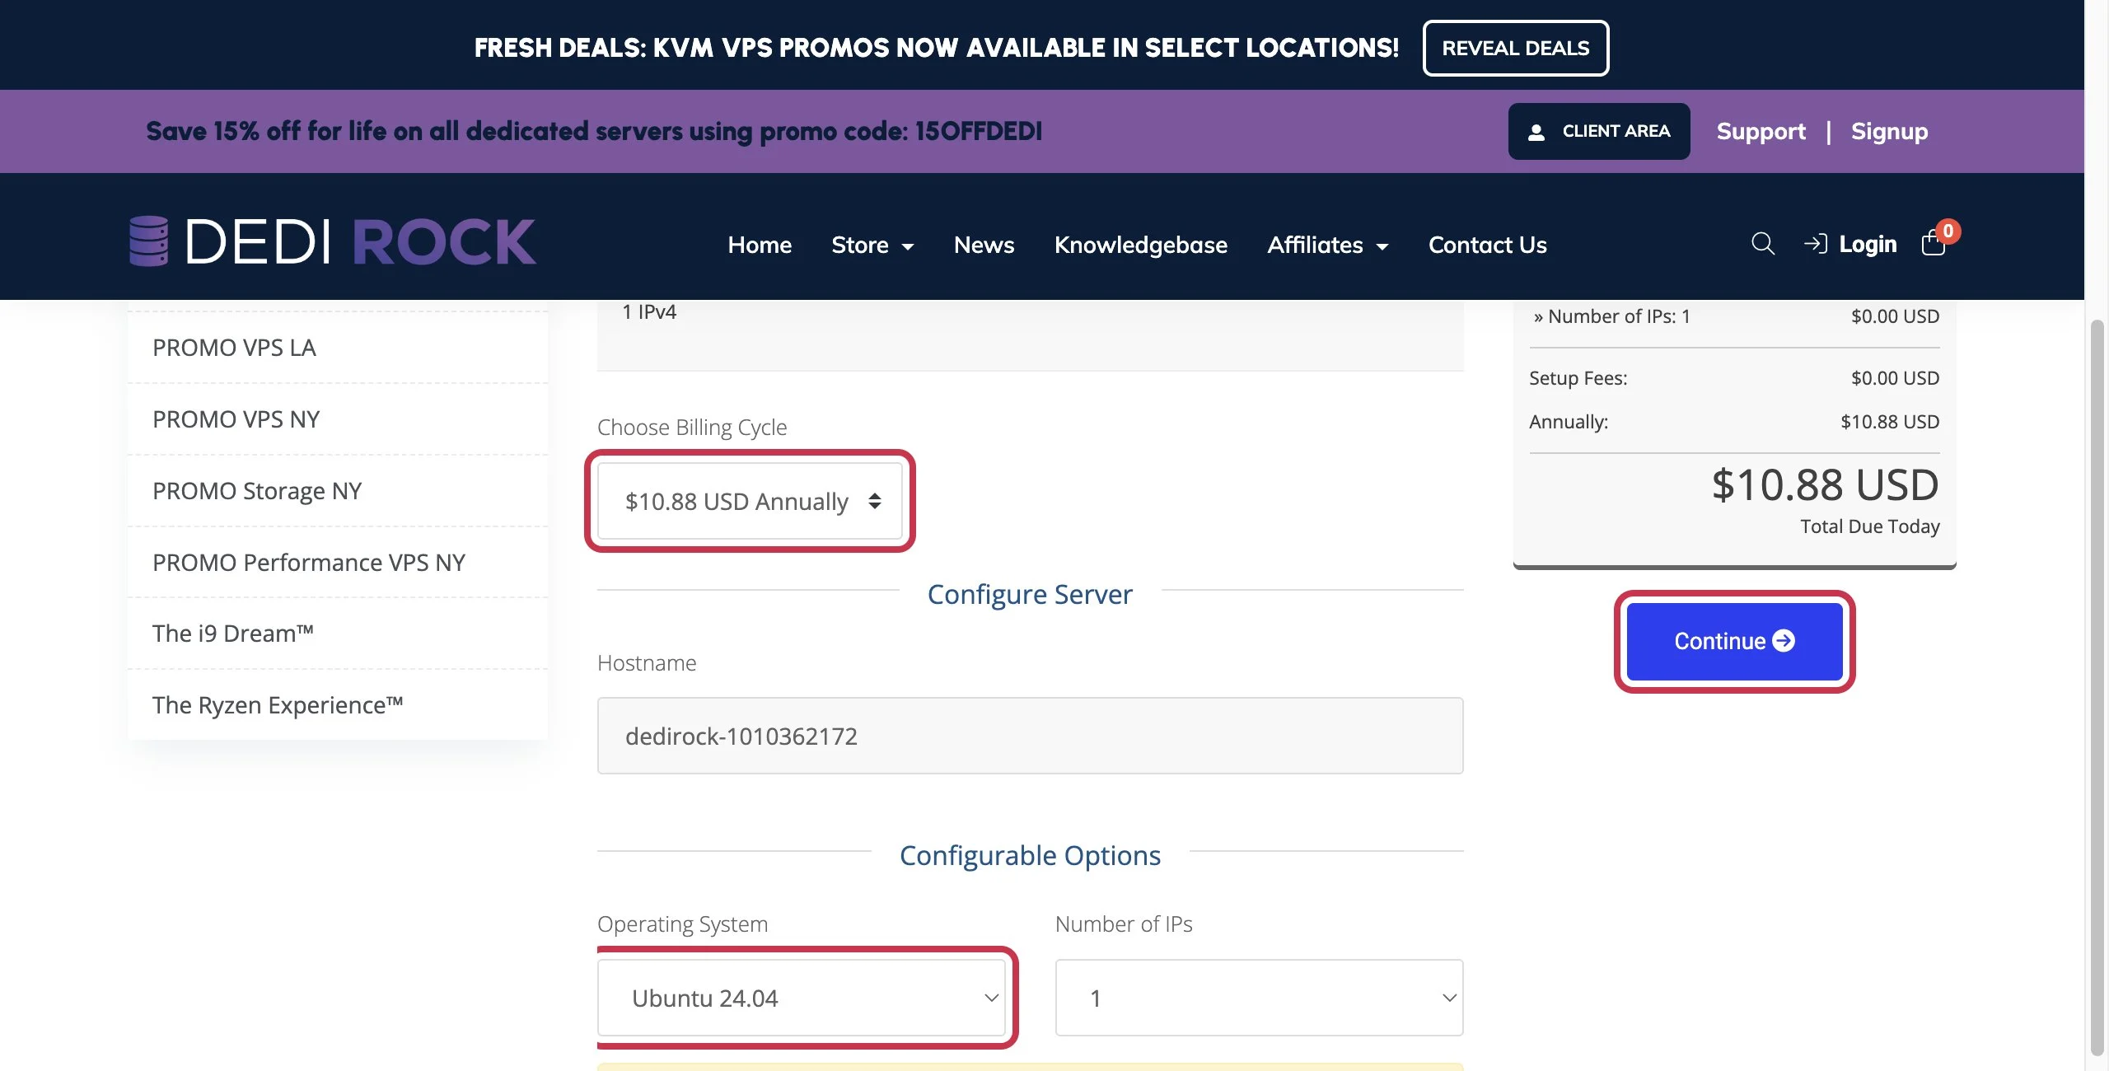Click the Dedi Rock logo
This screenshot has height=1071, width=2109.
(333, 241)
